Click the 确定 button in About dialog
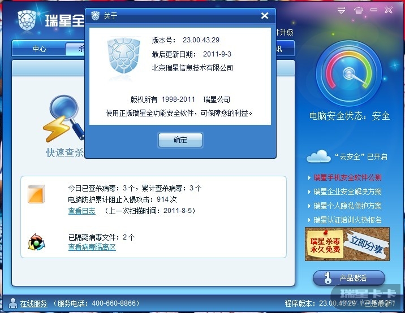Image resolution: width=405 pixels, height=313 pixels. click(180, 140)
